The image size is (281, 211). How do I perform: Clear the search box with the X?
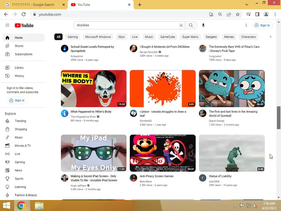click(181, 25)
